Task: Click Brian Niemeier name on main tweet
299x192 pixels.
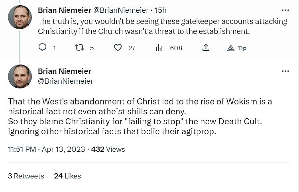Action: point(64,71)
